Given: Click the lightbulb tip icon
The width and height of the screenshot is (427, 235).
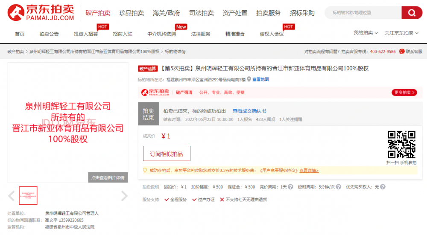Looking at the screenshot, I should click(x=145, y=171).
